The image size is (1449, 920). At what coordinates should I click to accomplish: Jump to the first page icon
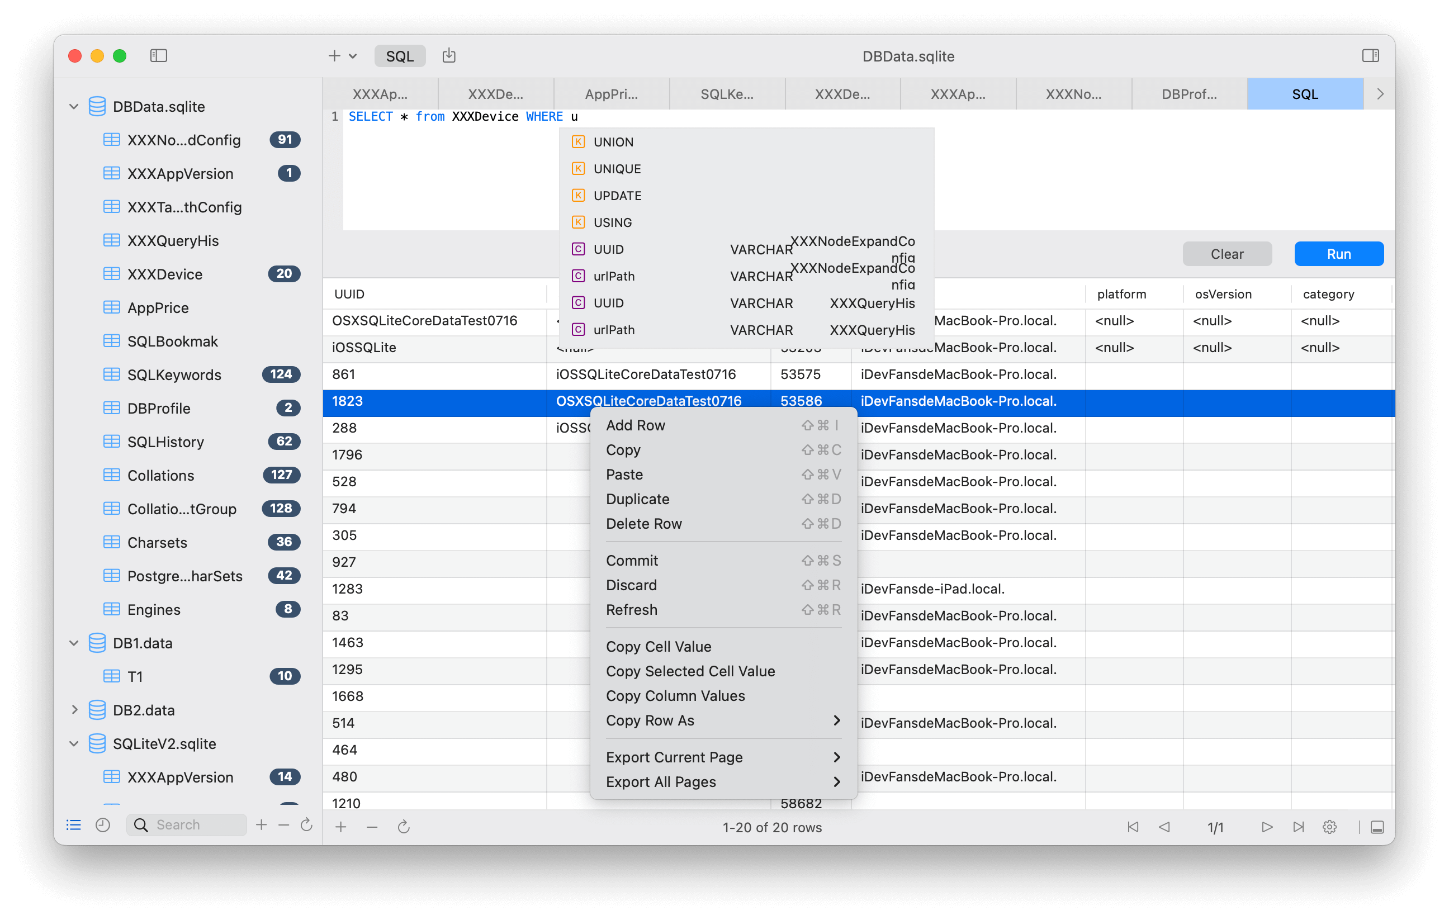coord(1133,827)
